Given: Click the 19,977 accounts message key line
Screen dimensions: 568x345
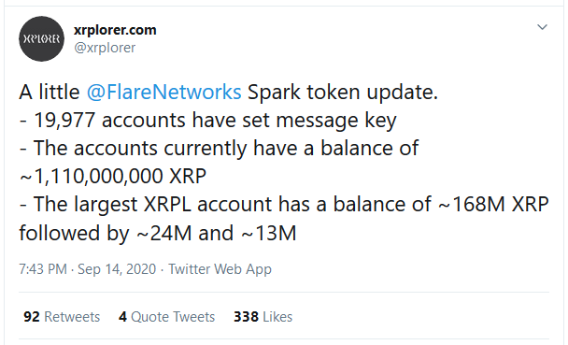Looking at the screenshot, I should tap(208, 120).
